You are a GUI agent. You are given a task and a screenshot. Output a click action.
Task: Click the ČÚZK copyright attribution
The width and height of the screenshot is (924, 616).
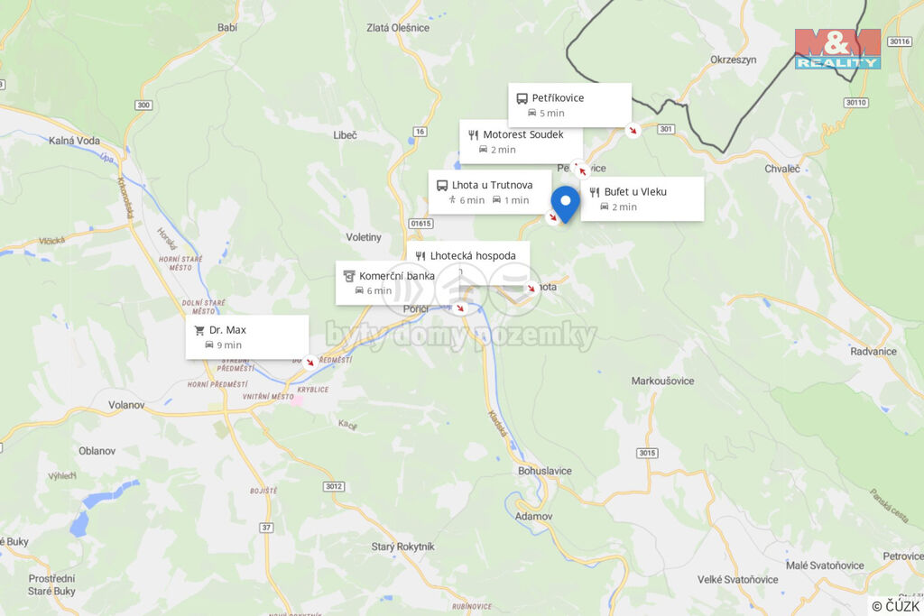click(x=895, y=606)
